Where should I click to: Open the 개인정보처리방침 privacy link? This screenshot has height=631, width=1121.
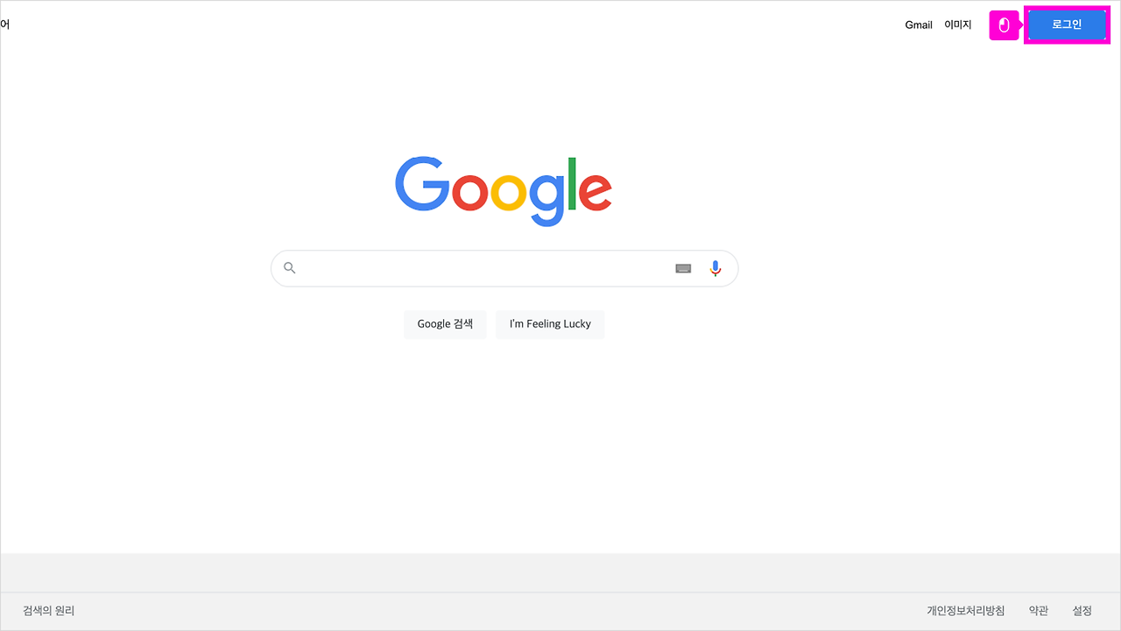[x=966, y=611]
